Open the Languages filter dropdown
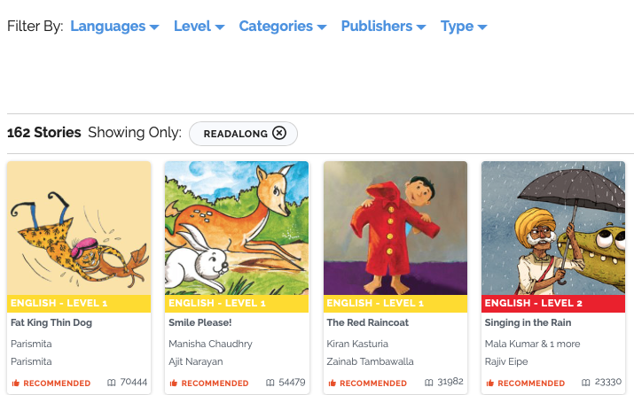This screenshot has height=395, width=634. [x=114, y=27]
